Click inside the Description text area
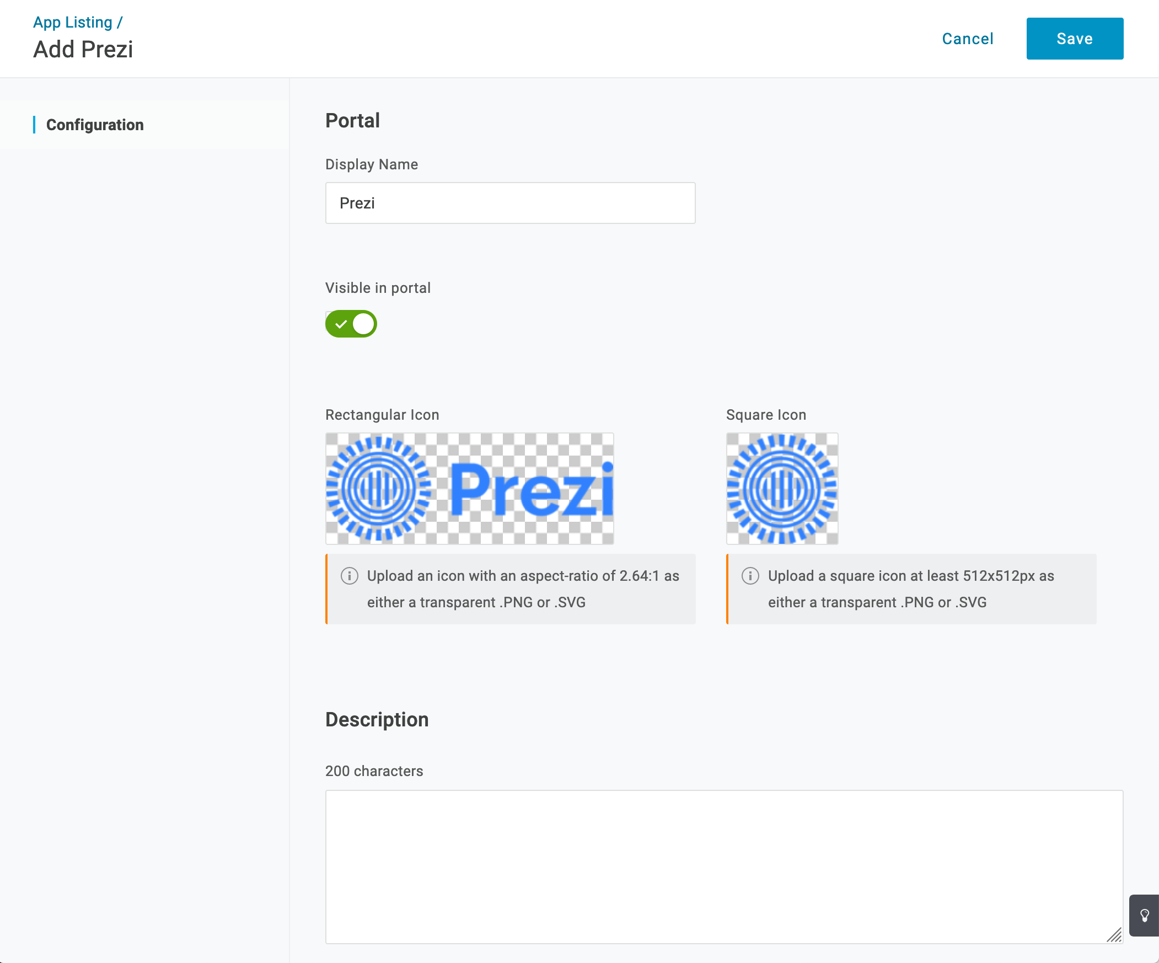This screenshot has height=963, width=1159. pos(723,866)
